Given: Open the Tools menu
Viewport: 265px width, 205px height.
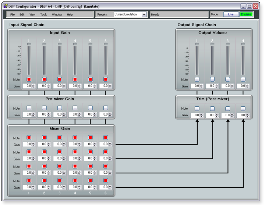Looking at the screenshot, I should pyautogui.click(x=43, y=15).
